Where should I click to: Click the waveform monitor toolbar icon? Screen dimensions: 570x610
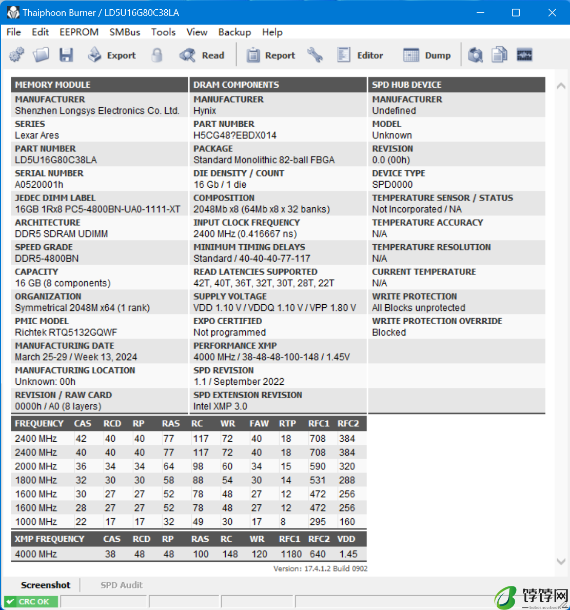tap(524, 55)
